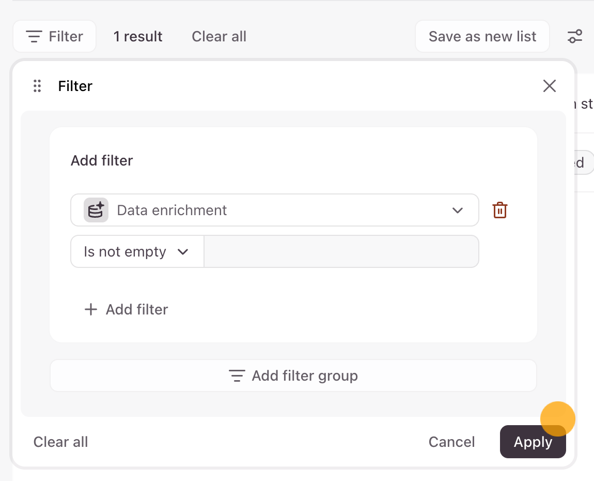This screenshot has width=594, height=481.
Task: Click the empty filter value field
Action: tap(341, 252)
